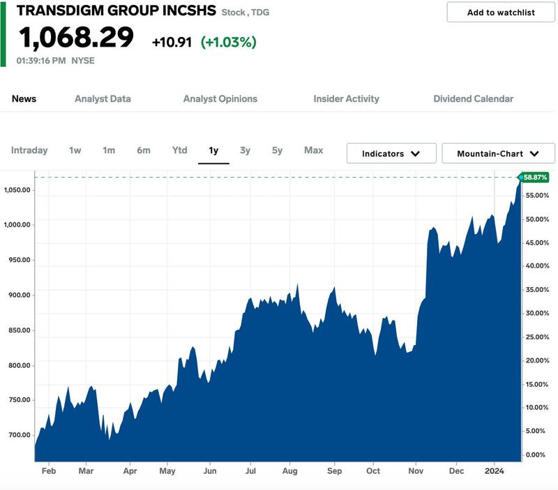The width and height of the screenshot is (558, 490).
Task: Click the 1,050.00 price axis label
Action: point(17,190)
